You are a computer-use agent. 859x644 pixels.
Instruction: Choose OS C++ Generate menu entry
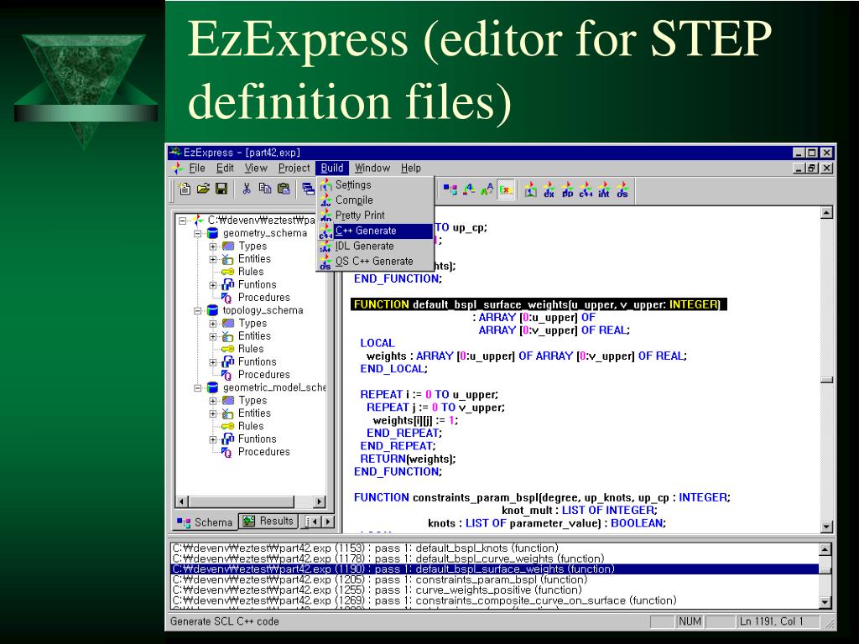tap(375, 262)
